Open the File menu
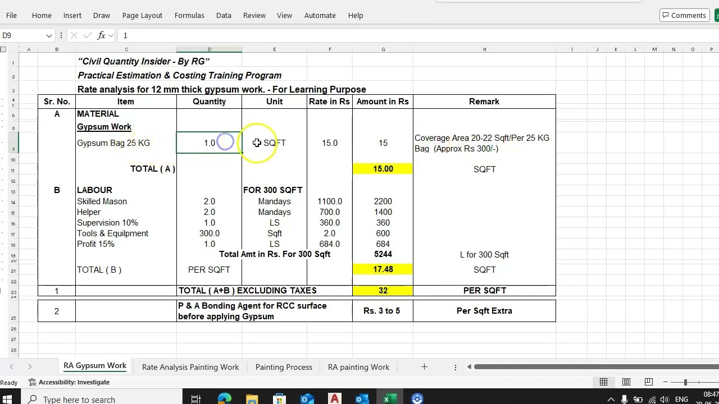This screenshot has height=404, width=719. pos(11,15)
